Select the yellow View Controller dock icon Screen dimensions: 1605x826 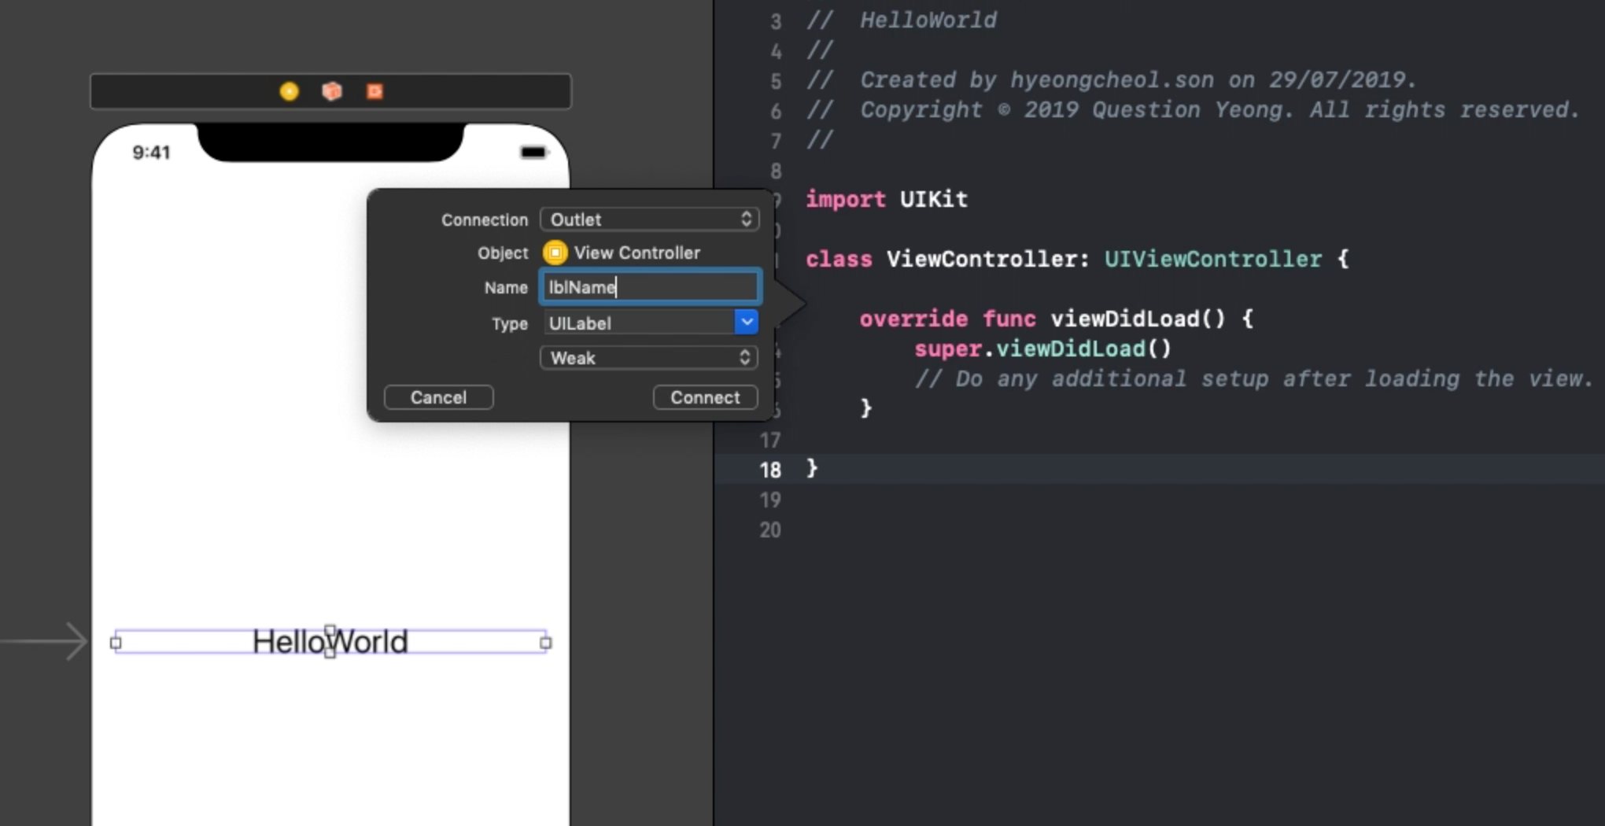coord(289,91)
